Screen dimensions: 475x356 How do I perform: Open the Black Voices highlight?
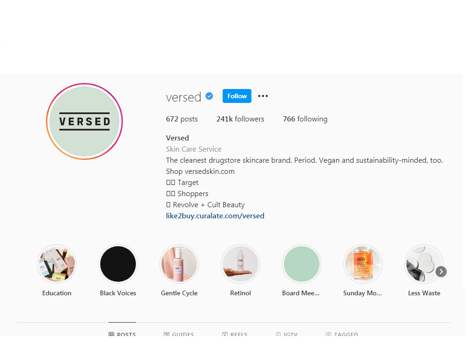118,264
